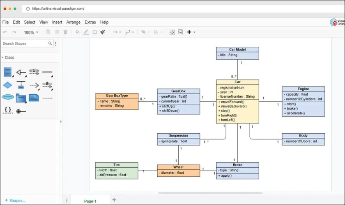Open the 100% zoom level dropdown
This screenshot has width=345, height=205.
(31, 32)
